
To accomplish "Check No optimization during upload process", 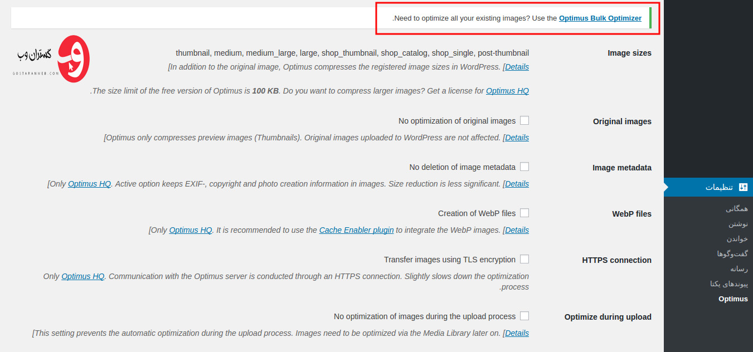I will (524, 316).
